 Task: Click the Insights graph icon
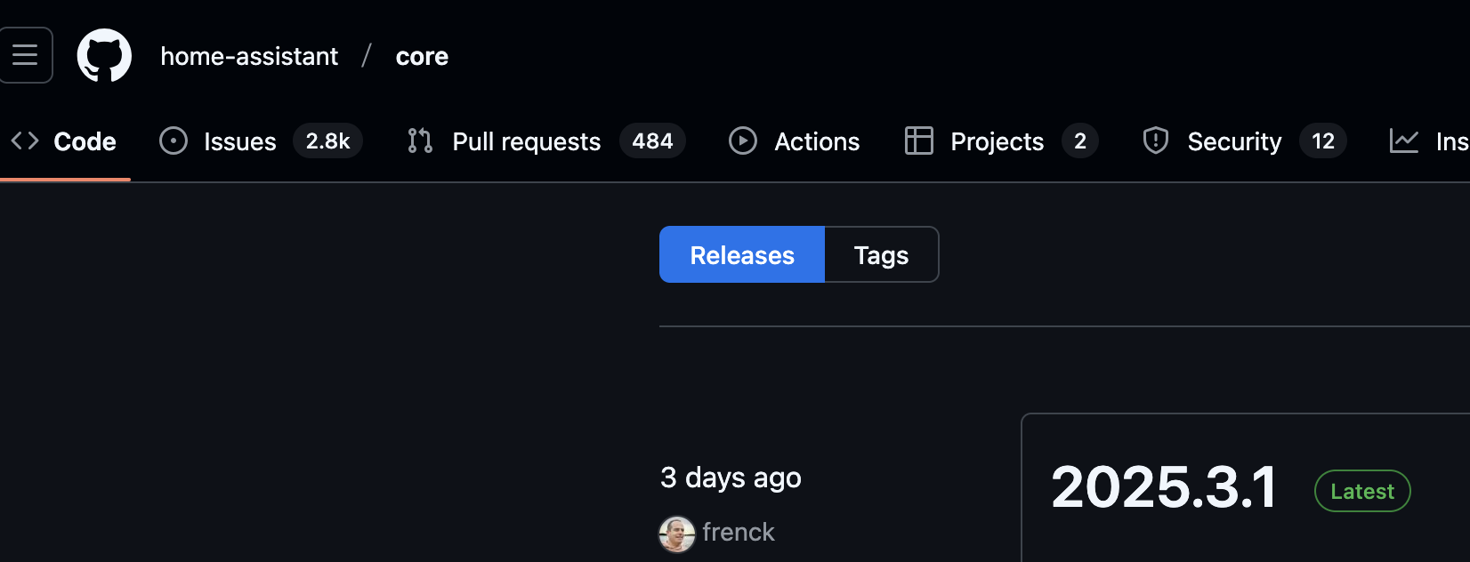(x=1404, y=140)
